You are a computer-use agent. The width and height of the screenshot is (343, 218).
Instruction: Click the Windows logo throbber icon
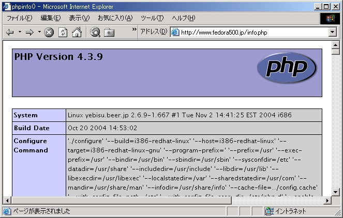330,19
